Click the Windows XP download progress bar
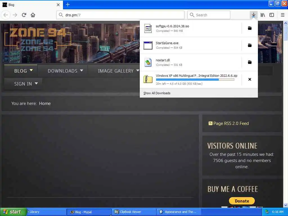Viewport: 288px width, 216px height. pos(195,80)
